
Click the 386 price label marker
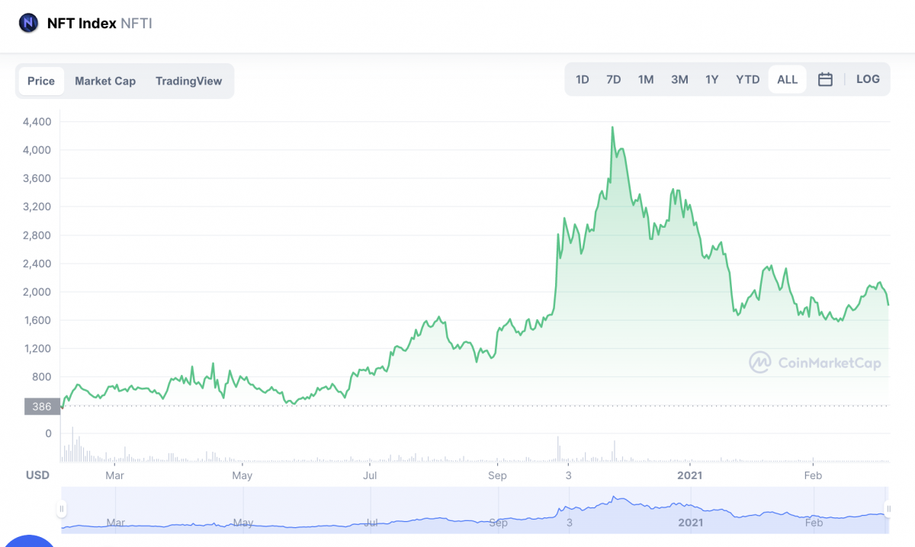[41, 406]
